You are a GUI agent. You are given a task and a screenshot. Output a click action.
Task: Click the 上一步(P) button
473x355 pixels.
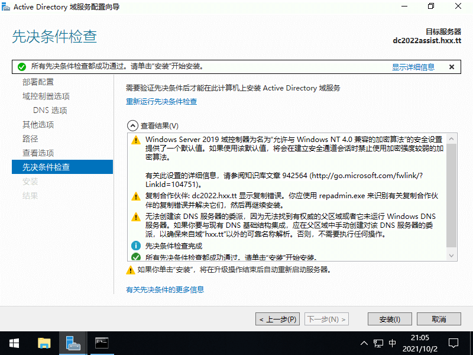277,319
